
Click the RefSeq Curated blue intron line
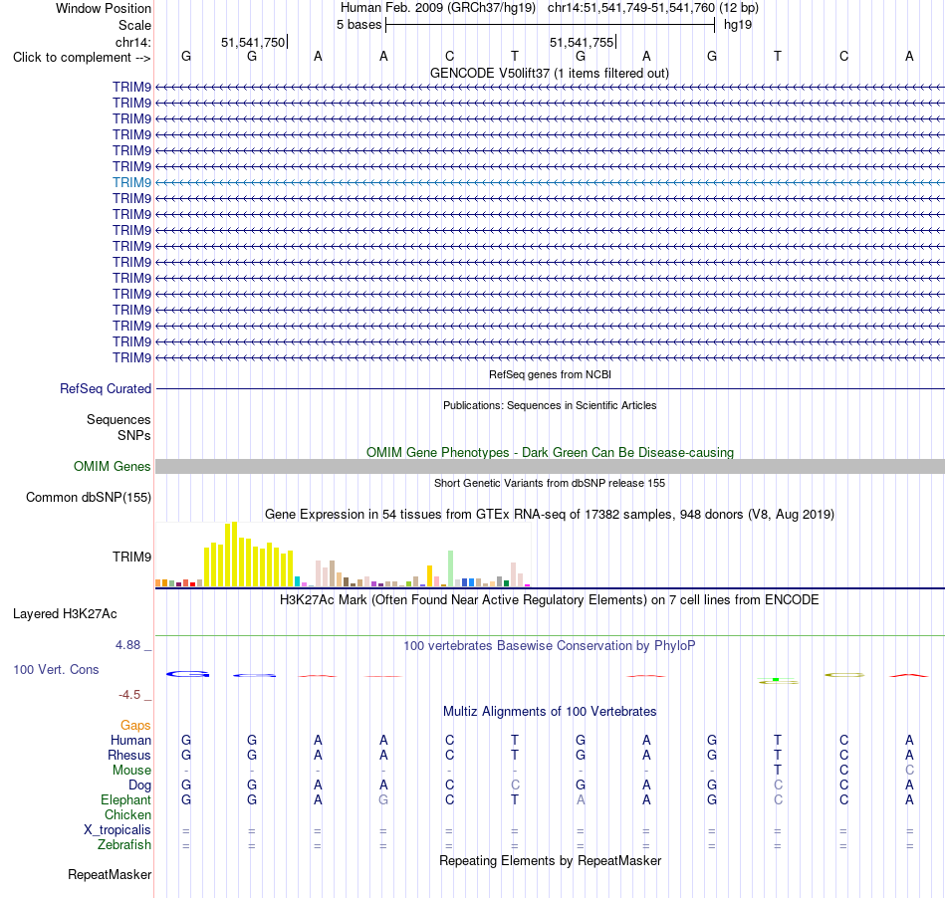pos(550,388)
